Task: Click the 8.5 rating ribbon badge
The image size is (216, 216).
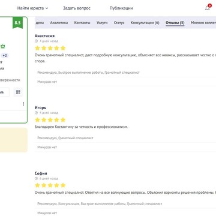Action: [17, 23]
